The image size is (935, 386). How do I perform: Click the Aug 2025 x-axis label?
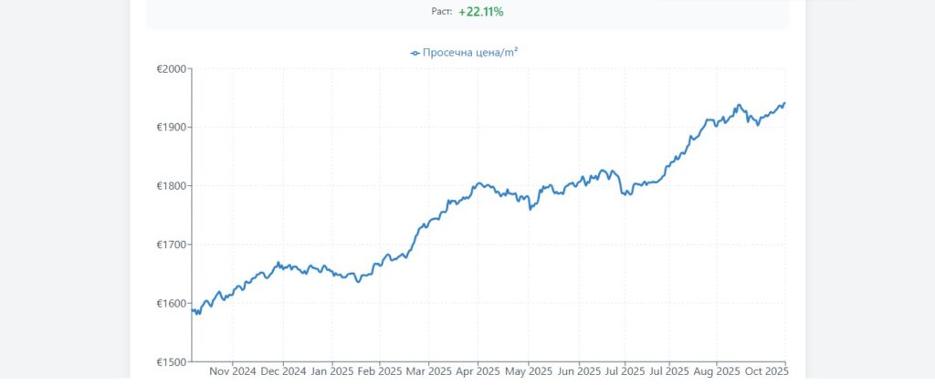tap(717, 372)
